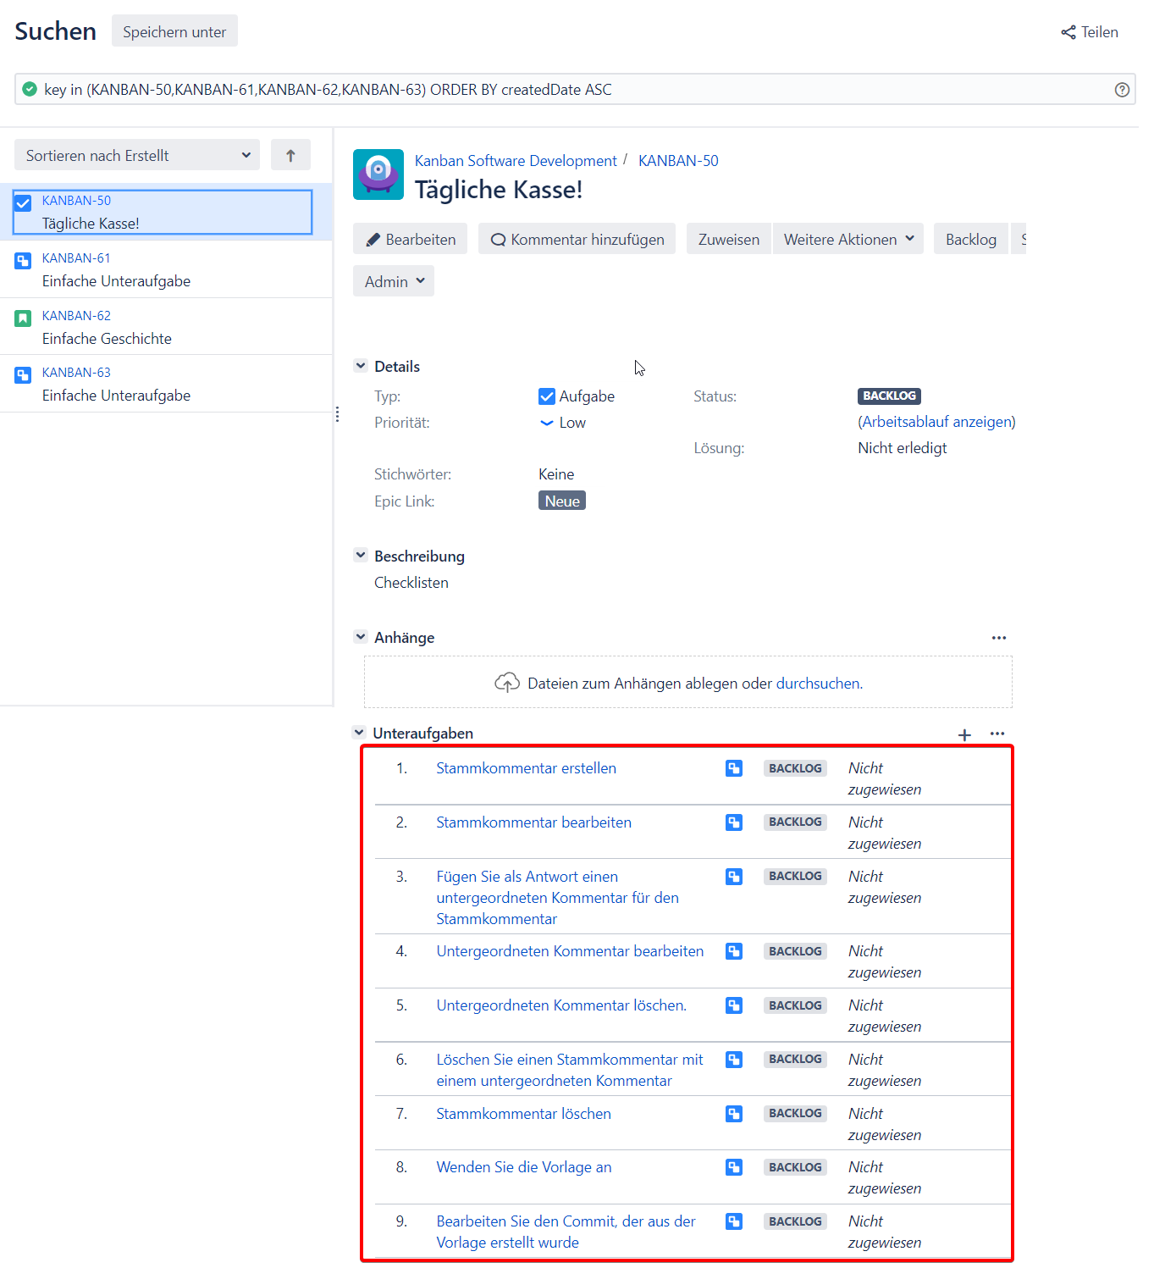Click the Bearbeiten button
1154x1268 pixels.
tap(411, 240)
